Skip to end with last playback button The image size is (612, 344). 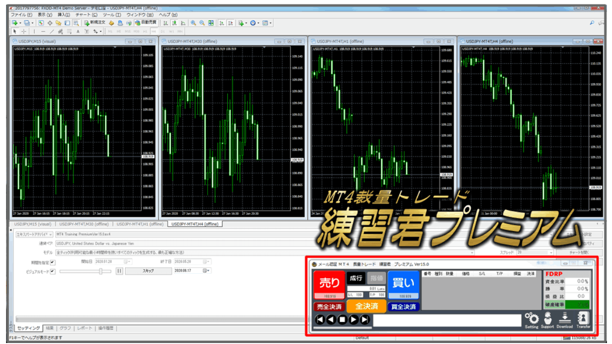pos(365,319)
